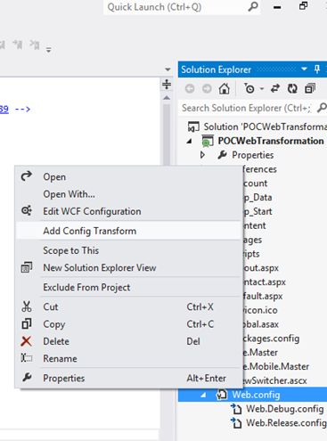Image resolution: width=327 pixels, height=441 pixels.
Task: Select the Site.Mobile.Master item
Action: click(275, 366)
